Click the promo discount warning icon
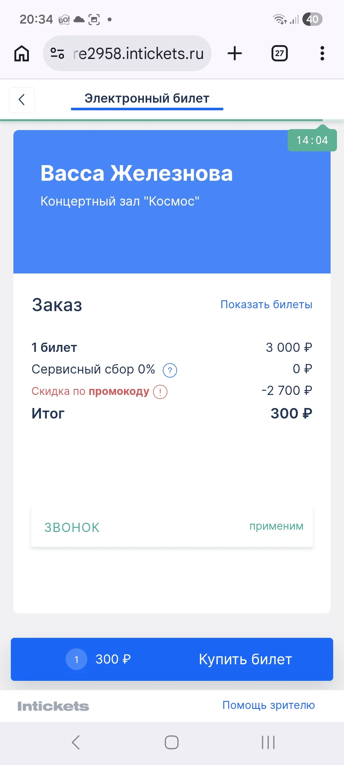Screen dimensions: 344x765 (x=160, y=392)
